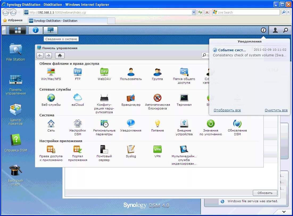Launch Панель управления desktop shortcut
293x216 pixels.
click(x=15, y=84)
